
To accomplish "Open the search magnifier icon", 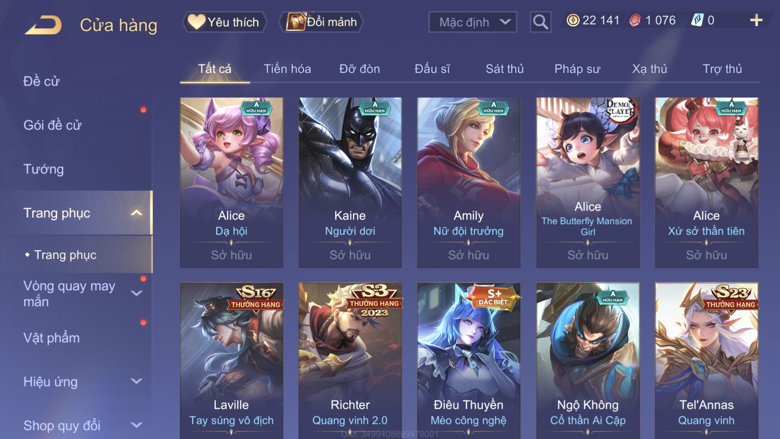I will [x=540, y=22].
